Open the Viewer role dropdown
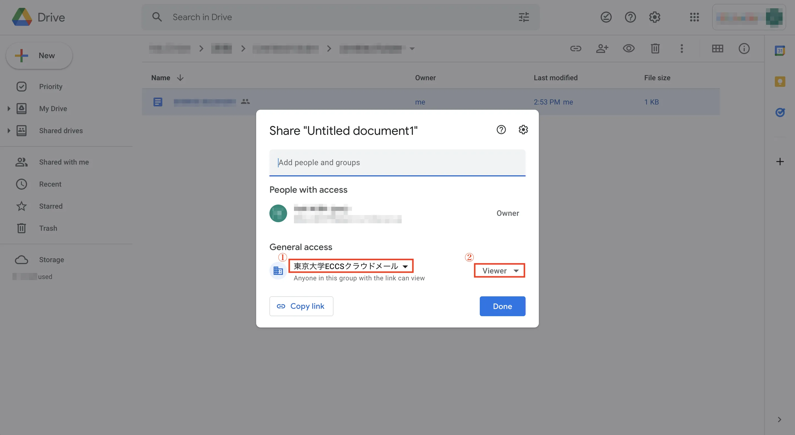 [x=500, y=270]
